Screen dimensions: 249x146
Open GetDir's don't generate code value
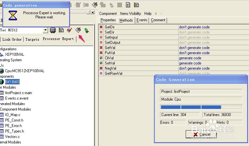pyautogui.click(x=194, y=27)
